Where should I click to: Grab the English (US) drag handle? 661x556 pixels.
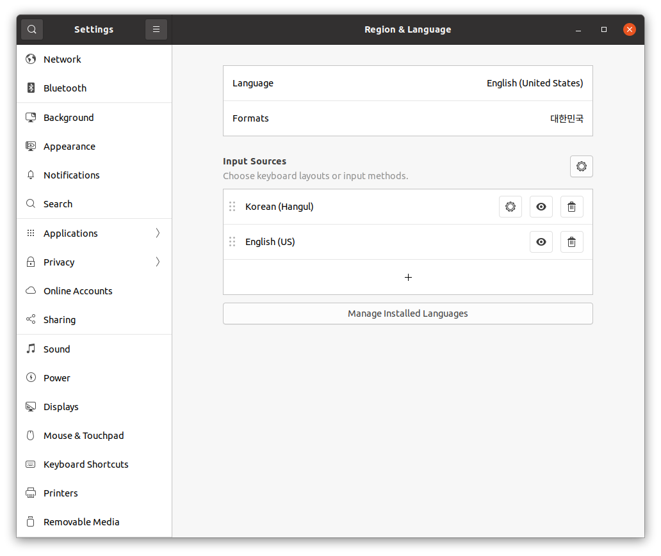coord(233,242)
